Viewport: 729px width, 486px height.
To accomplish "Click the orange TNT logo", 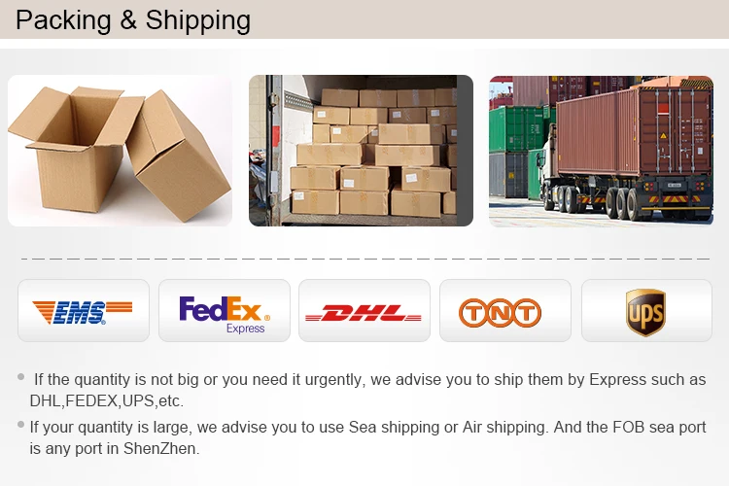I will coord(500,313).
